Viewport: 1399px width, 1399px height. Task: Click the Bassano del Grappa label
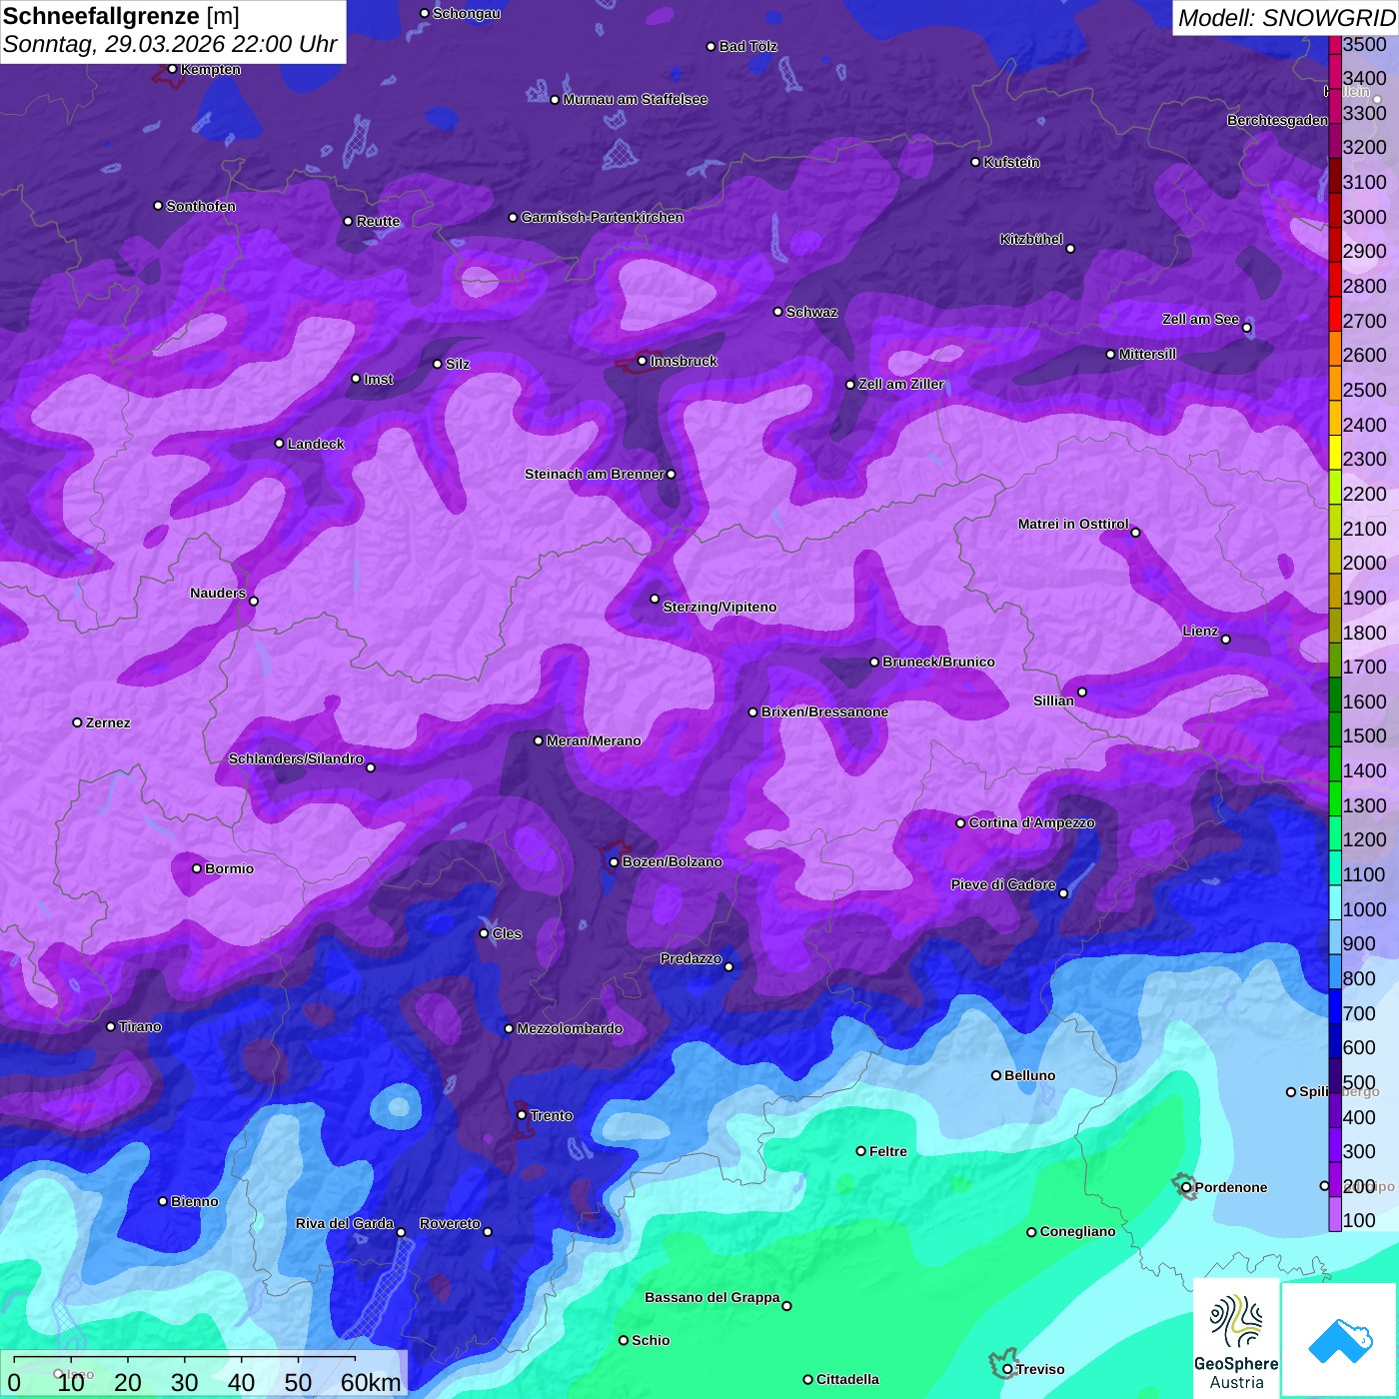712,1297
